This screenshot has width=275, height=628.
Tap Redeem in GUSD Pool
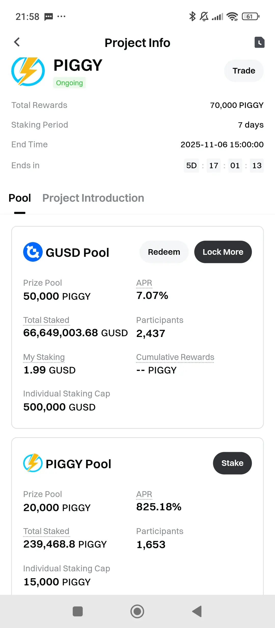164,252
